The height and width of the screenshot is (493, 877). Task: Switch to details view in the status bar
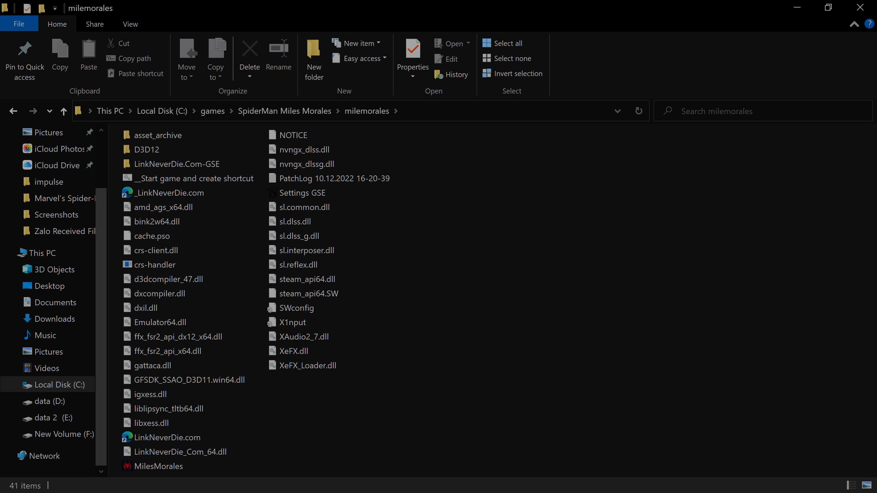coord(851,485)
